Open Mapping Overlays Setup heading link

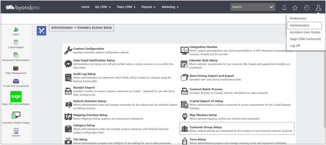pos(90,115)
